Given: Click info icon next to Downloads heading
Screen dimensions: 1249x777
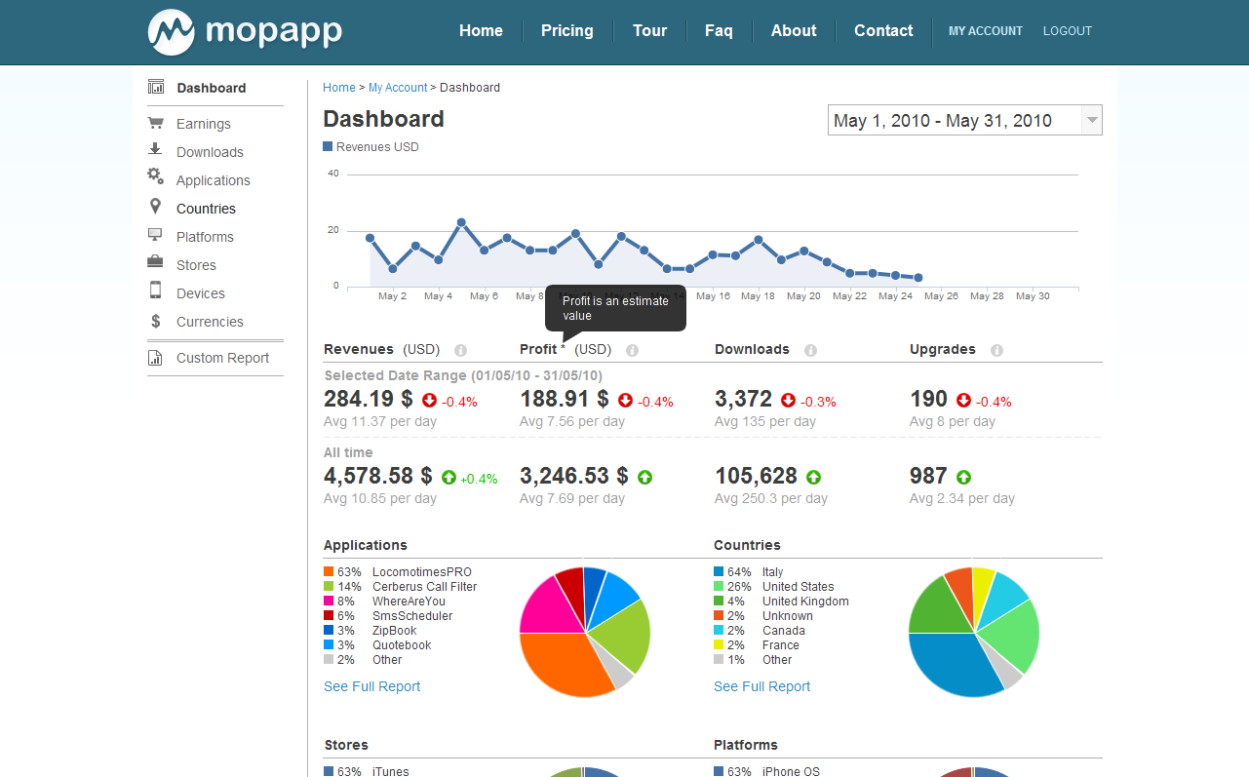Looking at the screenshot, I should click(810, 350).
